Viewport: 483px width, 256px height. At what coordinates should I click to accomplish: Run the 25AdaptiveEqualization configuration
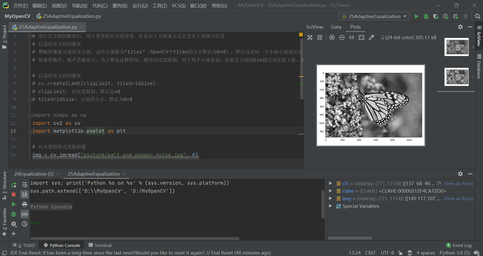pyautogui.click(x=416, y=16)
